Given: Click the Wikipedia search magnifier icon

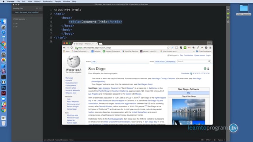Looking at the screenshot, I should click(x=209, y=62).
